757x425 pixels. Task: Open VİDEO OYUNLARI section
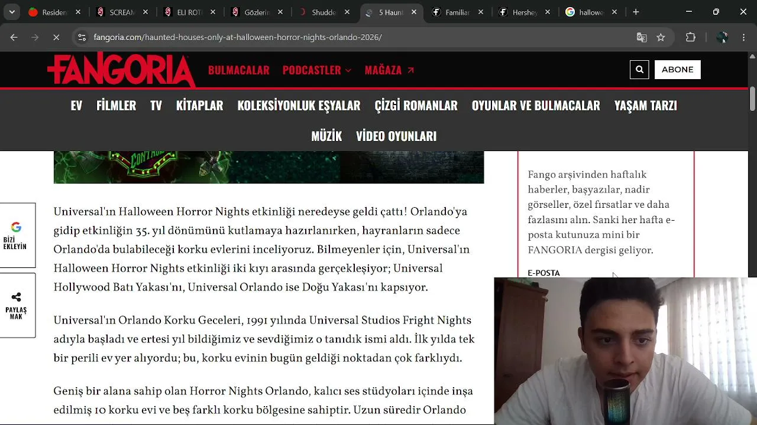[x=396, y=136]
